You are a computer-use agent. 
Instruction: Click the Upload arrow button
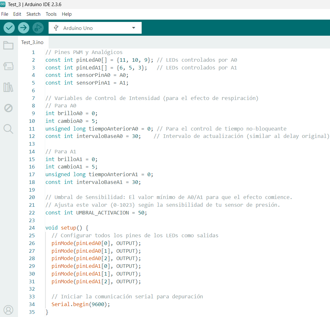click(23, 28)
